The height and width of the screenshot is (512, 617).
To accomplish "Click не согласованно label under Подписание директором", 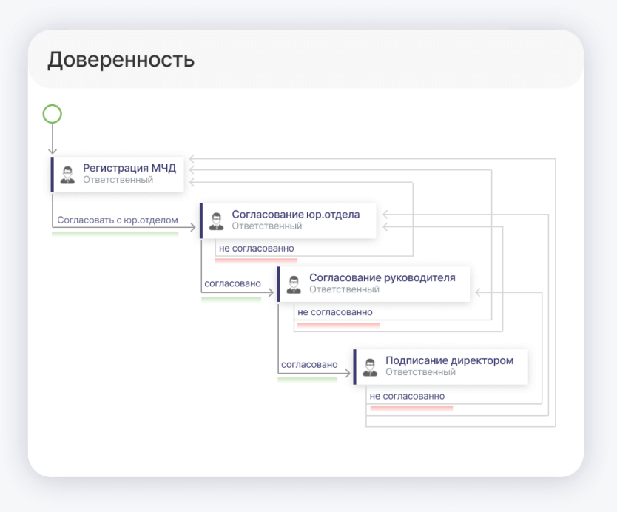I will coord(407,396).
